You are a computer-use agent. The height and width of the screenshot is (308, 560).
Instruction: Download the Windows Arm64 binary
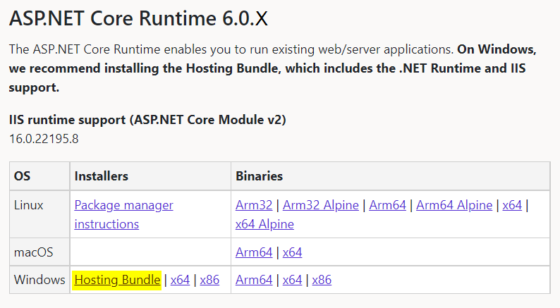(254, 280)
